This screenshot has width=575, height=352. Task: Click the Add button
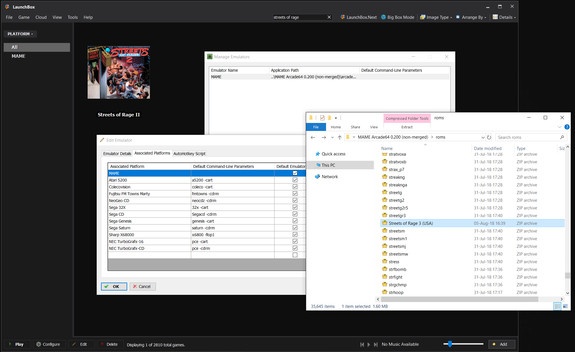(x=502, y=344)
